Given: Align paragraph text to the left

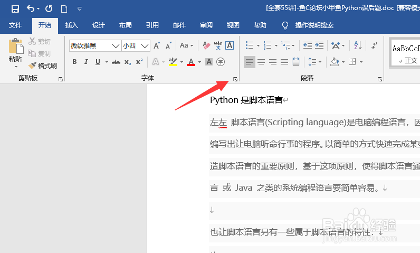Looking at the screenshot, I should pyautogui.click(x=250, y=62).
